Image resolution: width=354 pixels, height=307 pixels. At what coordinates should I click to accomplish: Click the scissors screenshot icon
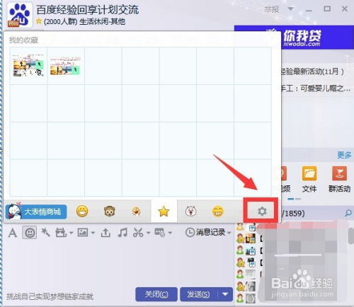(x=138, y=233)
